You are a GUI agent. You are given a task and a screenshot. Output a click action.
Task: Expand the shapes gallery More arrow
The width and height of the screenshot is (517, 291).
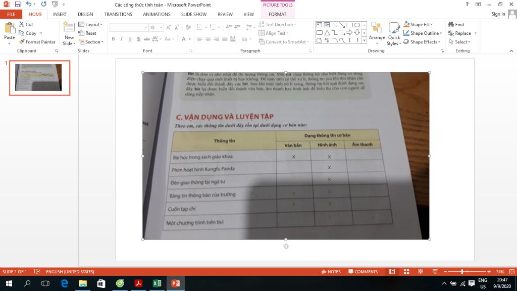365,40
